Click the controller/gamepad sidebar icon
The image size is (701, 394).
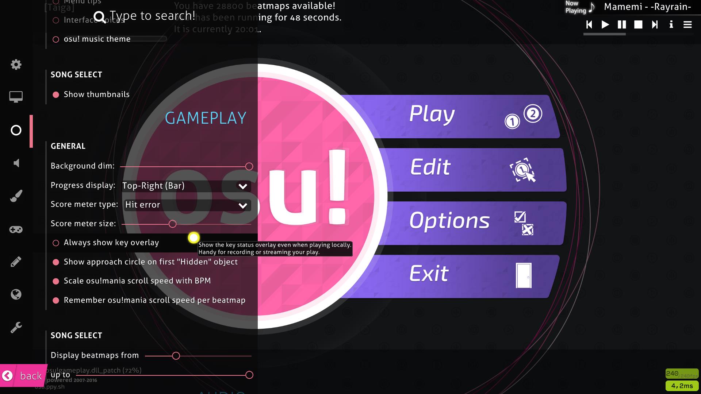pos(16,229)
